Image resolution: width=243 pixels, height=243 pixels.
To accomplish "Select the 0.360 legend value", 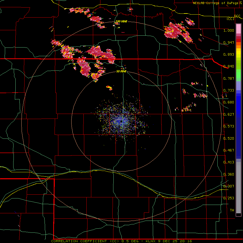I will (229, 174).
